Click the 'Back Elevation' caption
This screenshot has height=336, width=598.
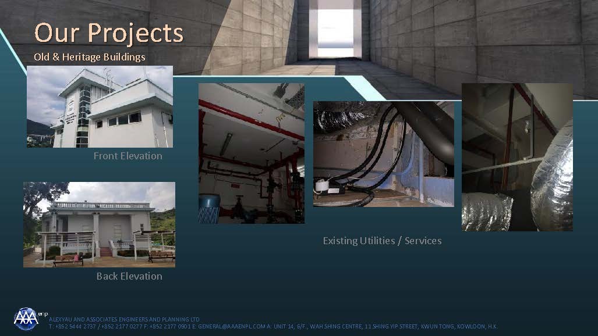pos(129,276)
